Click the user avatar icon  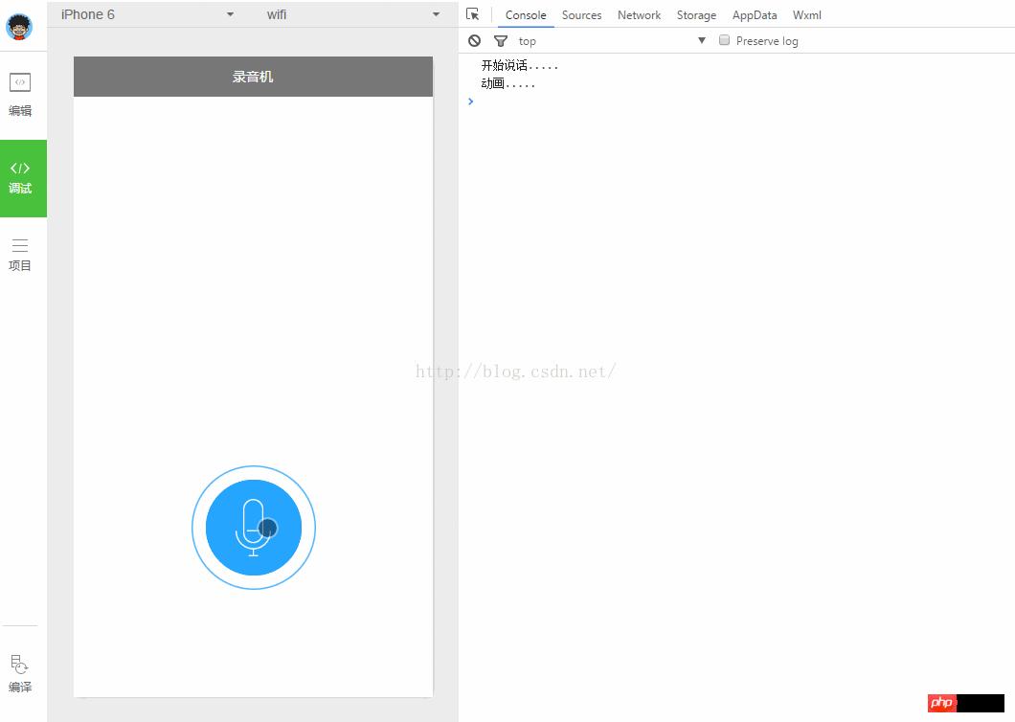click(19, 27)
